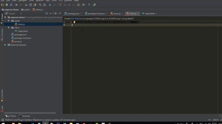Image resolution: width=222 pixels, height=124 pixels.
Task: Click the Save All toolbar icon
Action: 7,5
